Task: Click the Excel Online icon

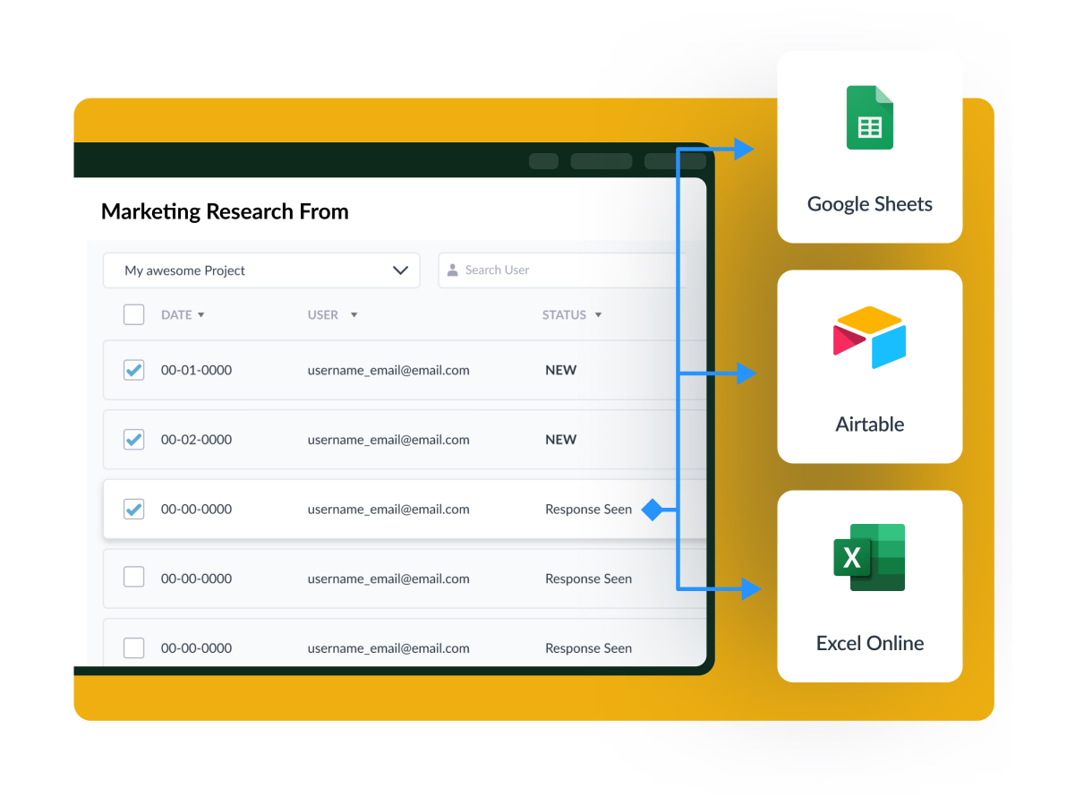Action: pos(869,557)
